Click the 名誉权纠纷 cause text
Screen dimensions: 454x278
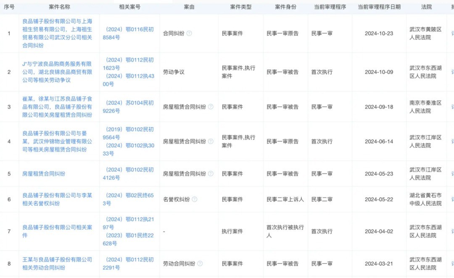pyautogui.click(x=176, y=199)
